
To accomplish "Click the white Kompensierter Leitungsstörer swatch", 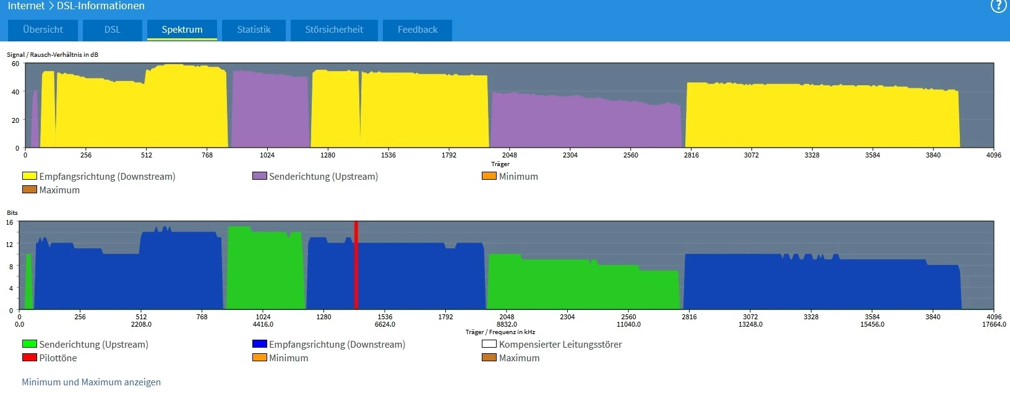I will (489, 344).
